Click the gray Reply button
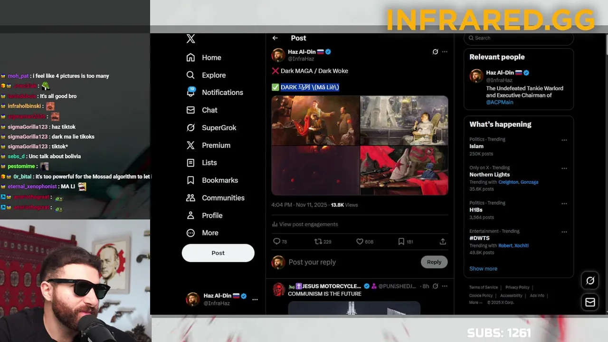608x342 pixels. 434,262
